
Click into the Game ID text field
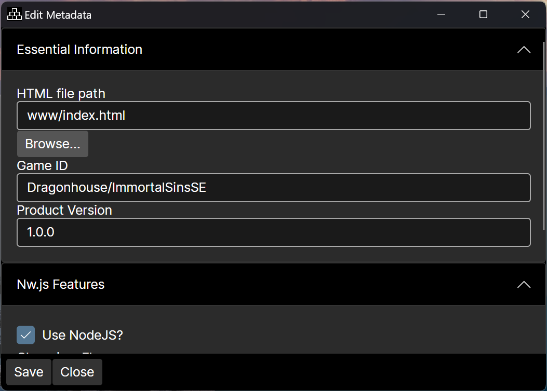click(274, 188)
